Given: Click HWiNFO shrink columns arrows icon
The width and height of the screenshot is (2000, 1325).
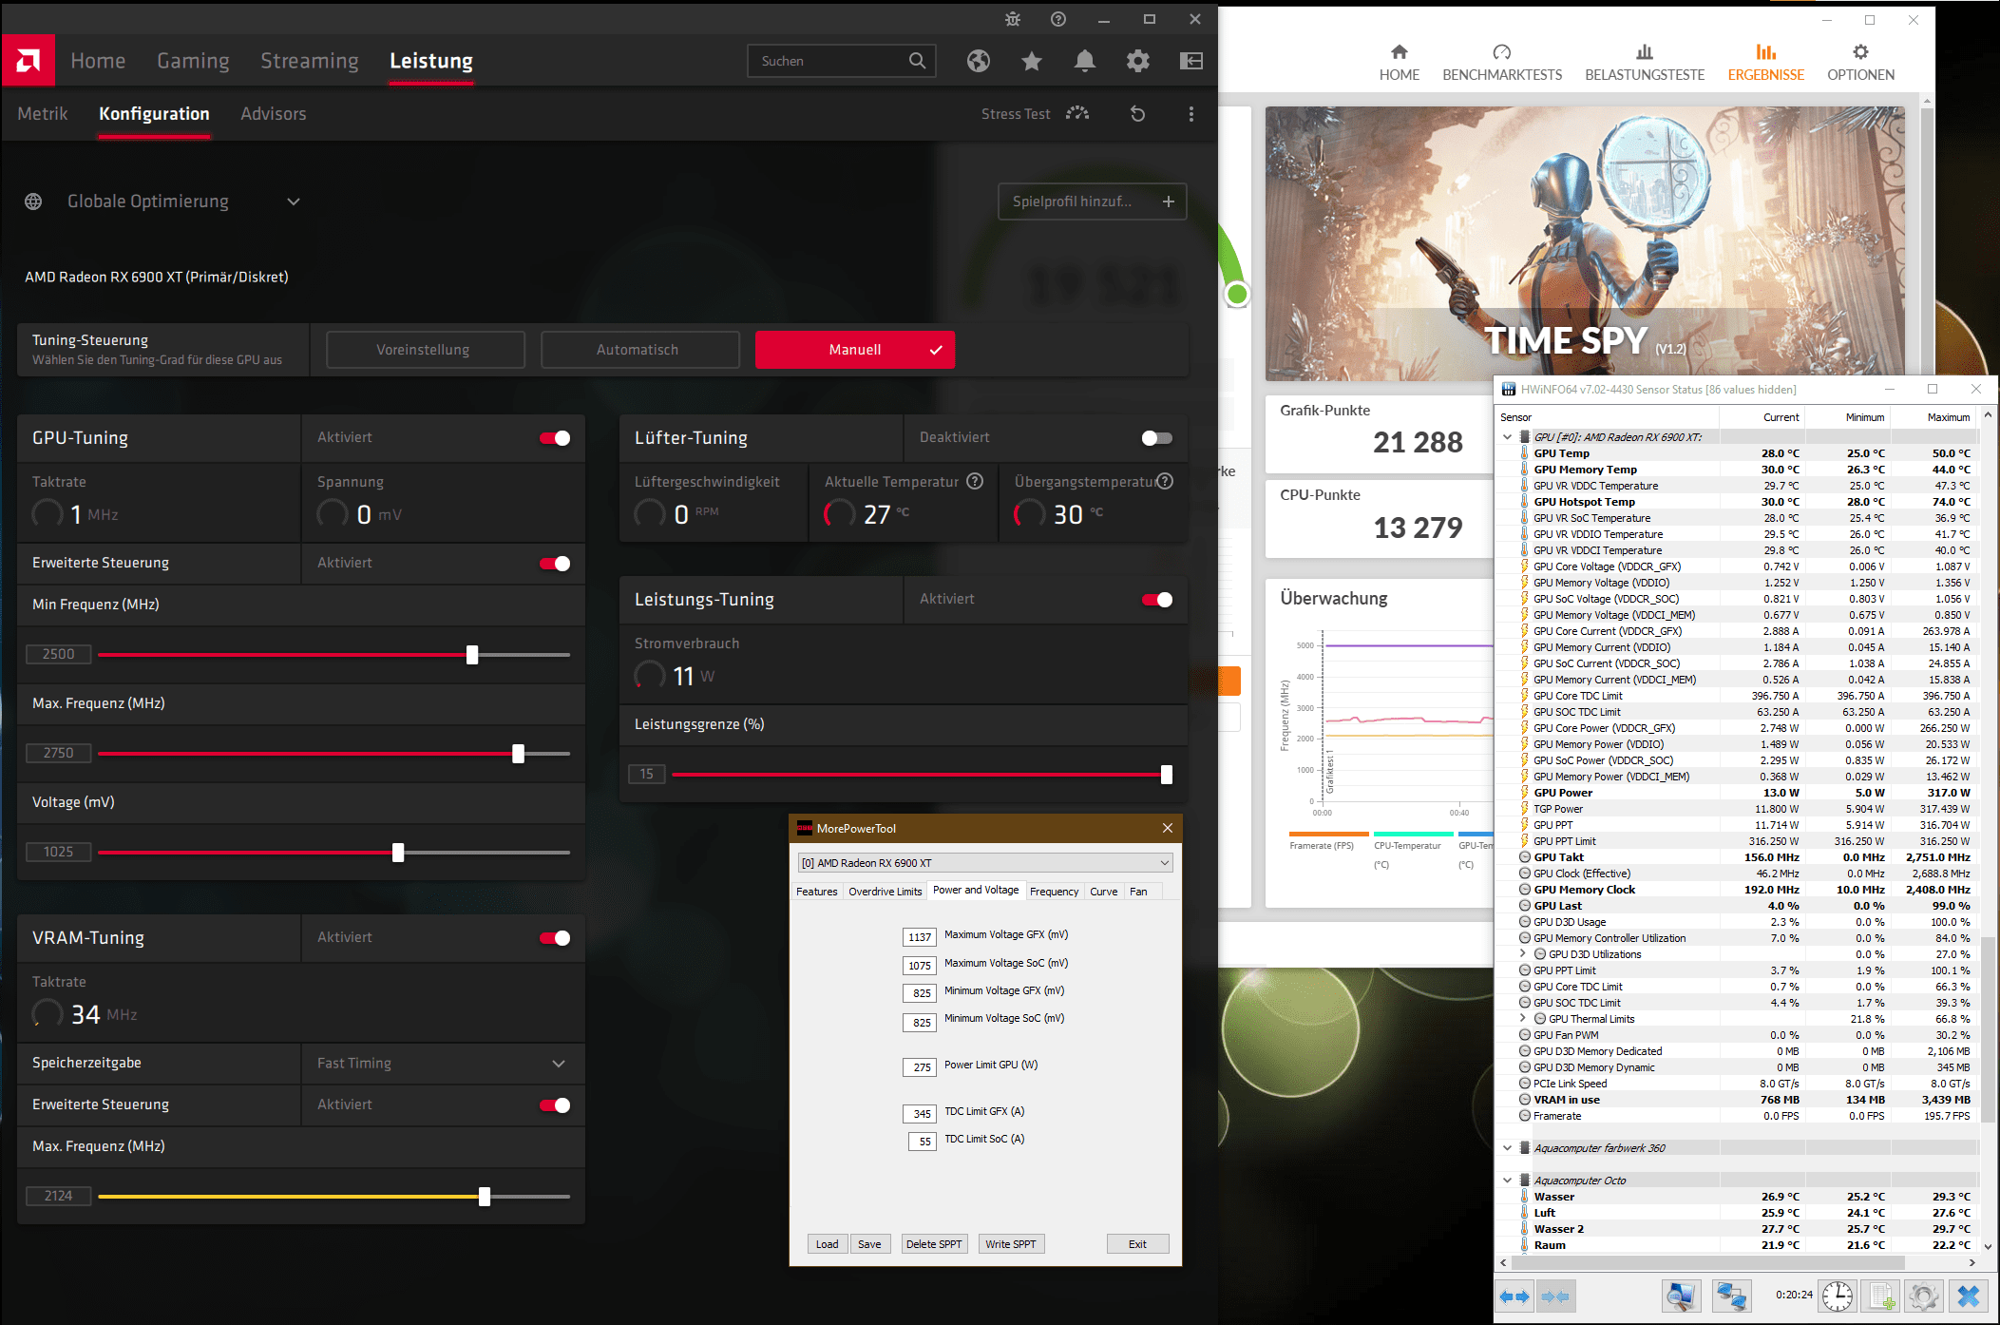Looking at the screenshot, I should (x=1555, y=1296).
